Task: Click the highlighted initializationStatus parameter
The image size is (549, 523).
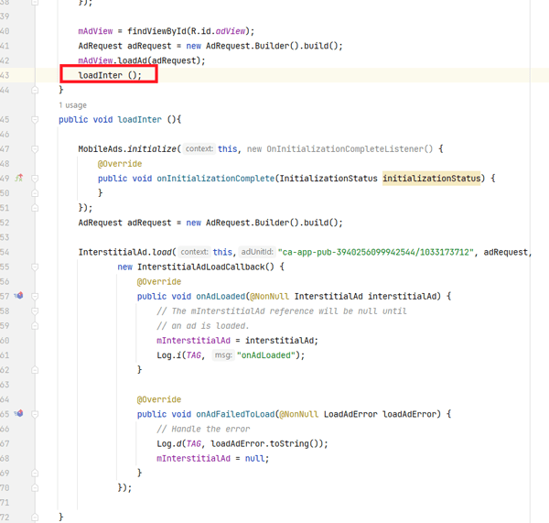Action: point(431,179)
